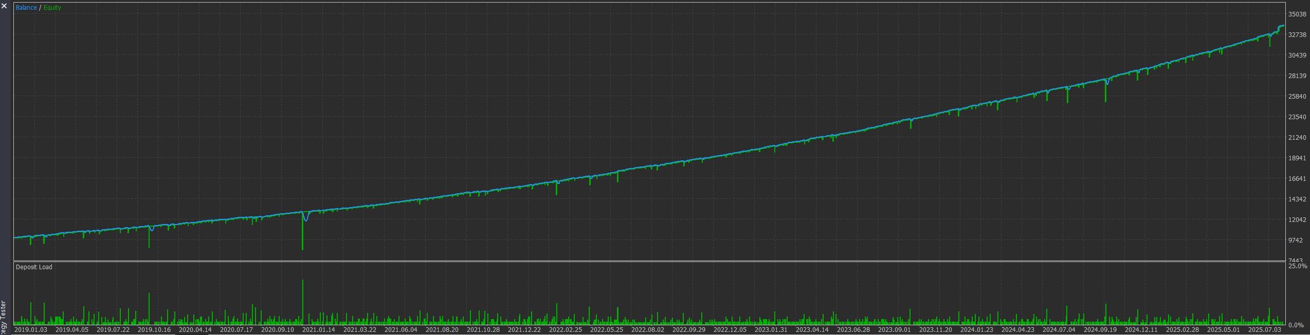Click the 2022.02.25 date on time axis
The height and width of the screenshot is (335, 1310).
566,329
